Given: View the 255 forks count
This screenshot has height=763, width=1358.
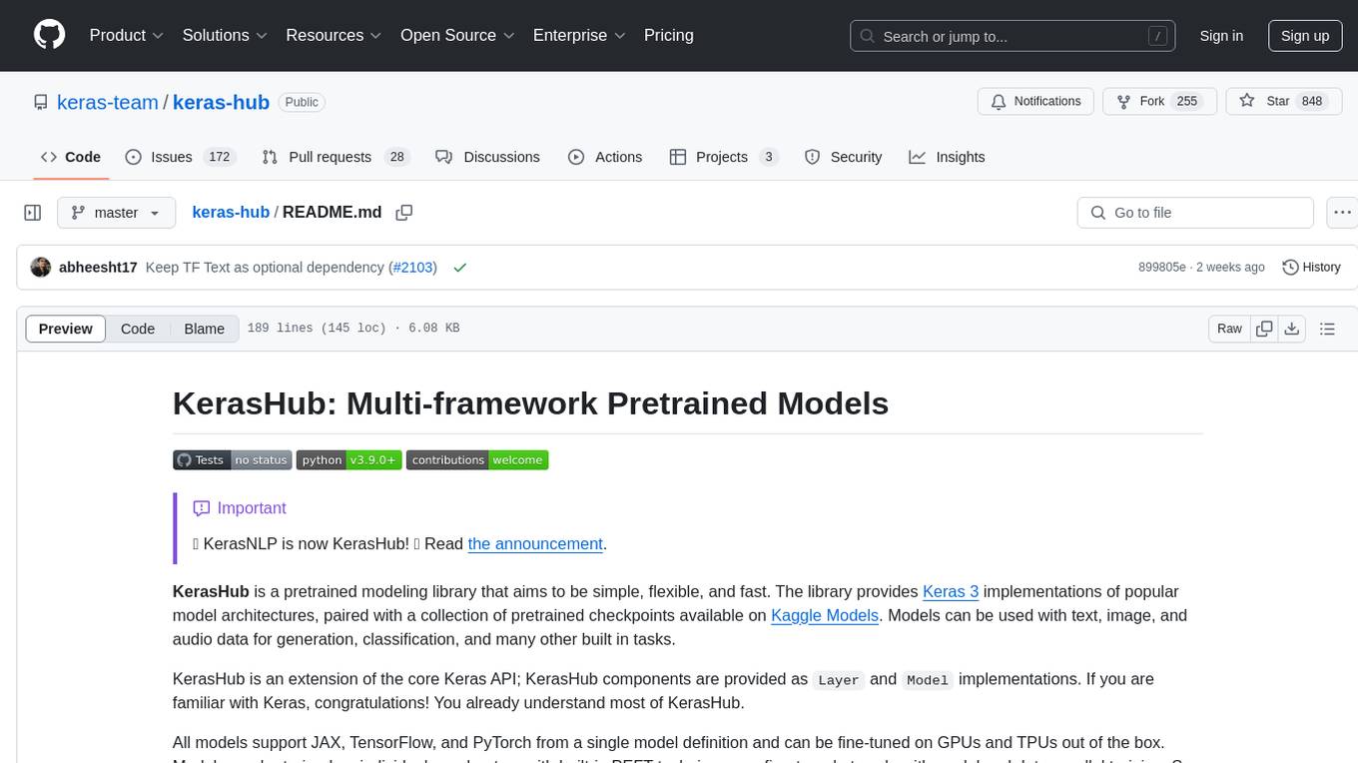Looking at the screenshot, I should (x=1186, y=102).
